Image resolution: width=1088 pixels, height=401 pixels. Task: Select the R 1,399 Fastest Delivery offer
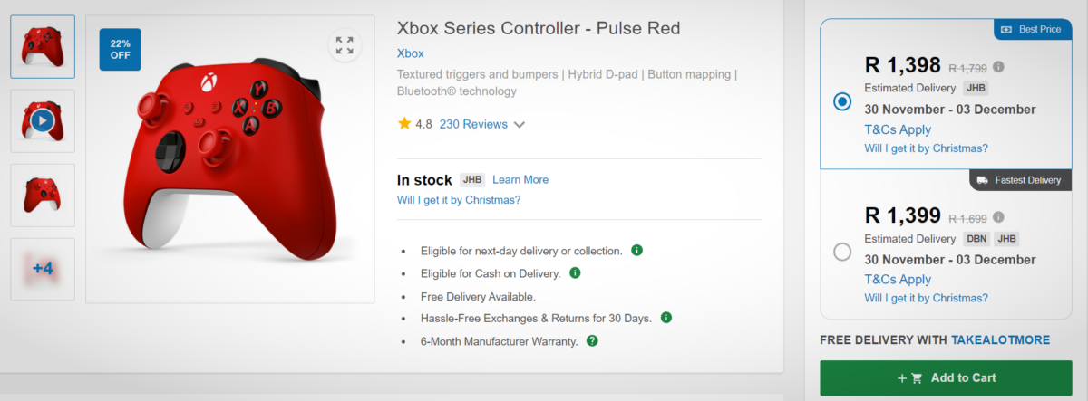pos(842,252)
